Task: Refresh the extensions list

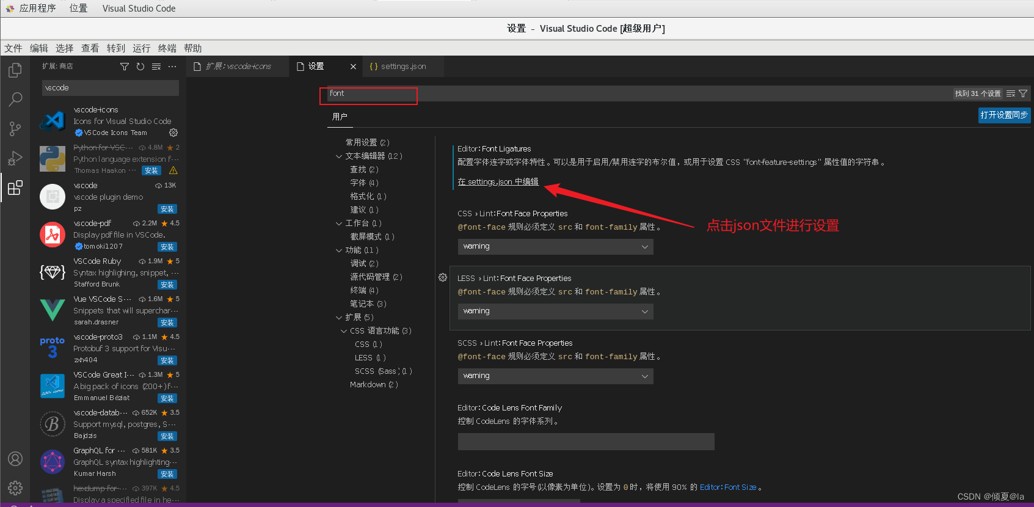Action: 140,67
